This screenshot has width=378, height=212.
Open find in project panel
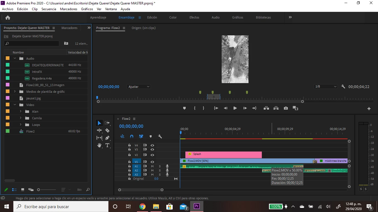(88, 190)
